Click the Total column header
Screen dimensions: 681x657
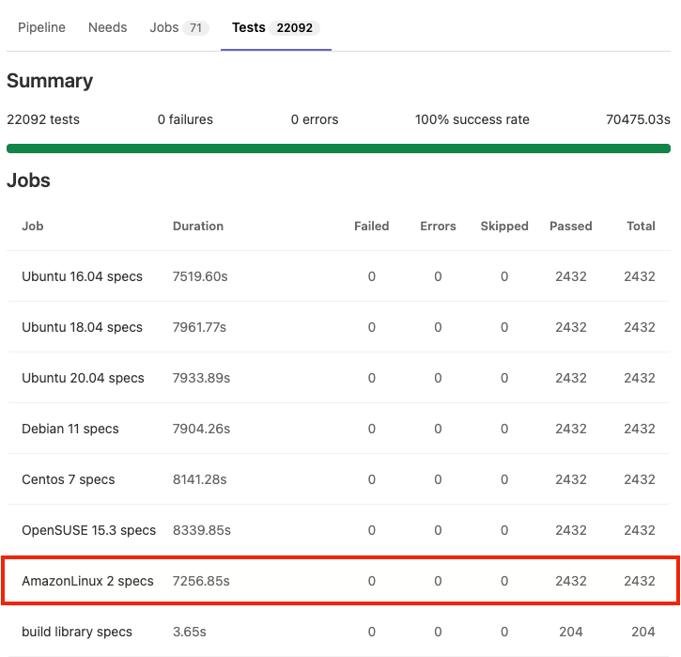[x=641, y=227]
